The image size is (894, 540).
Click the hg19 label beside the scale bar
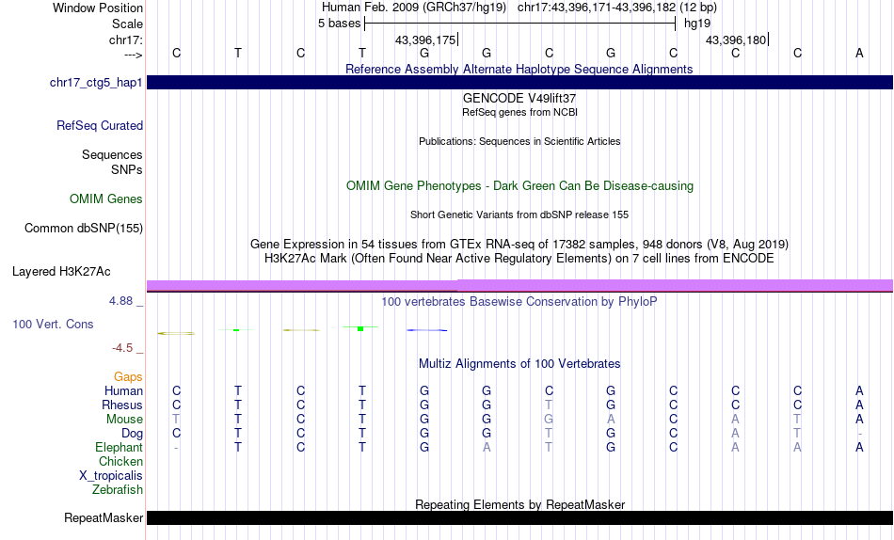click(697, 24)
